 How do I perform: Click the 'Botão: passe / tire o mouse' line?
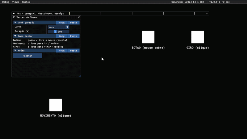click(40, 40)
